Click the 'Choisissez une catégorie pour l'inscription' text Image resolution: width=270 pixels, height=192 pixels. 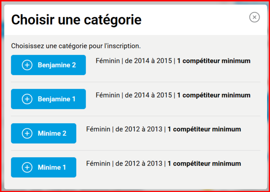[x=76, y=46]
